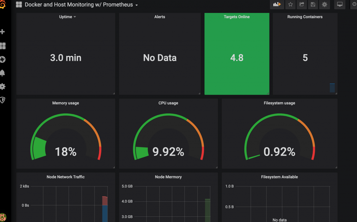The height and width of the screenshot is (222, 357).
Task: Click the Alerts panel title
Action: (x=160, y=17)
